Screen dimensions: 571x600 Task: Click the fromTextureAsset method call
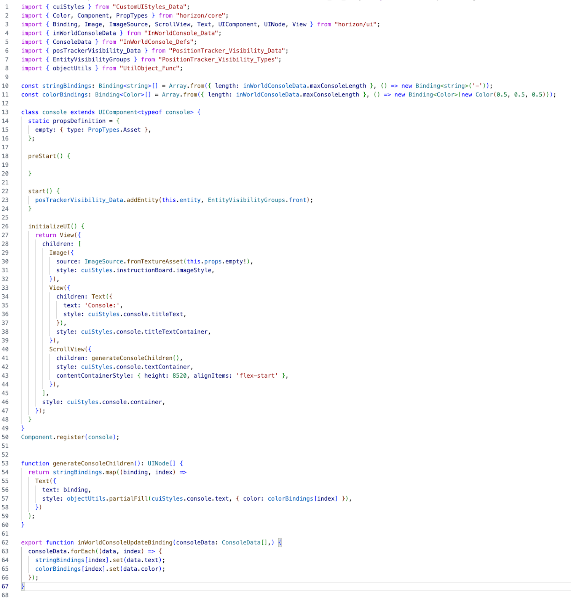(x=155, y=261)
